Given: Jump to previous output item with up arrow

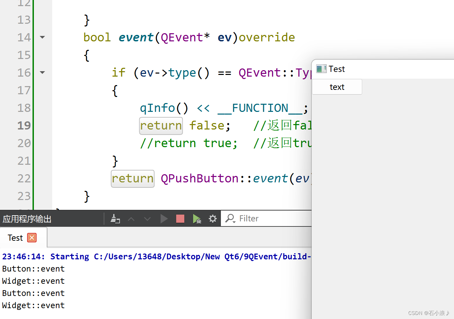Looking at the screenshot, I should point(131,218).
